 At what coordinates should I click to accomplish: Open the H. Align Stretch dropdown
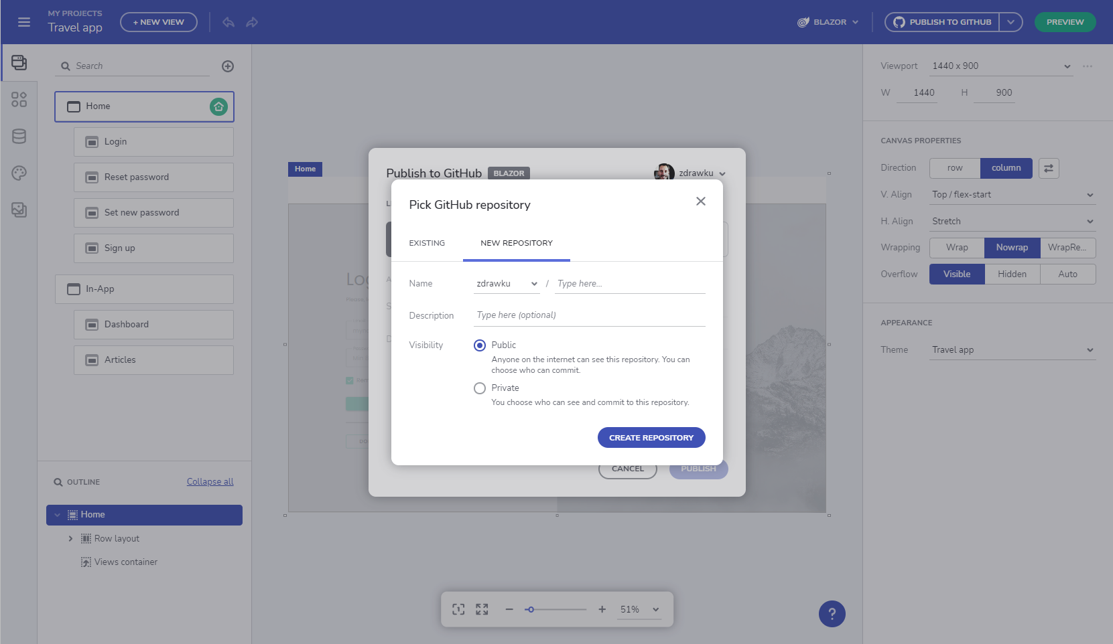(x=1012, y=222)
